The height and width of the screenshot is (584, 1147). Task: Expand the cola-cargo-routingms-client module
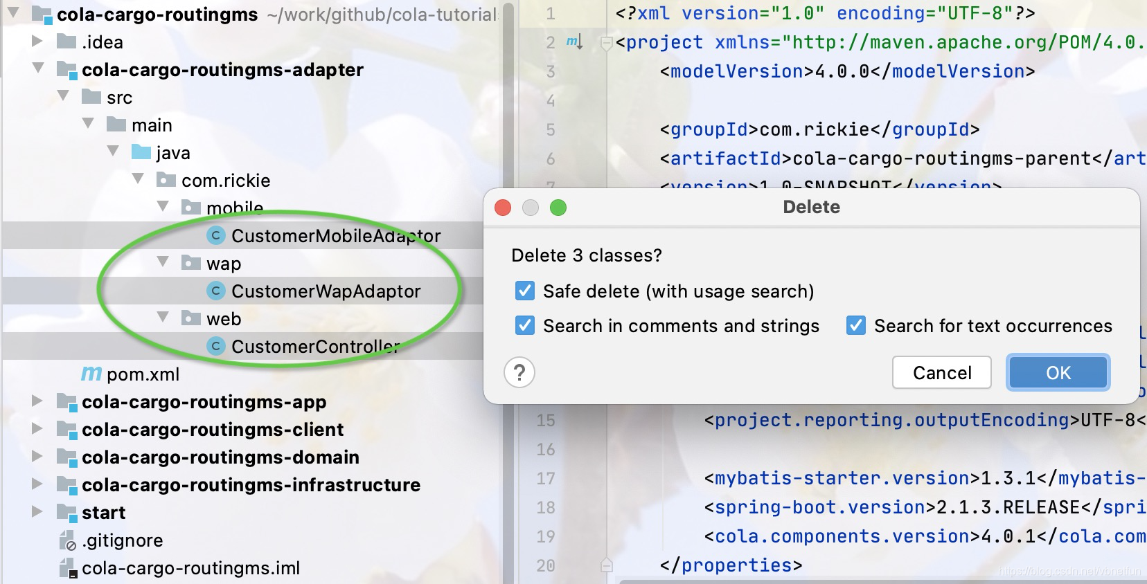pos(37,429)
